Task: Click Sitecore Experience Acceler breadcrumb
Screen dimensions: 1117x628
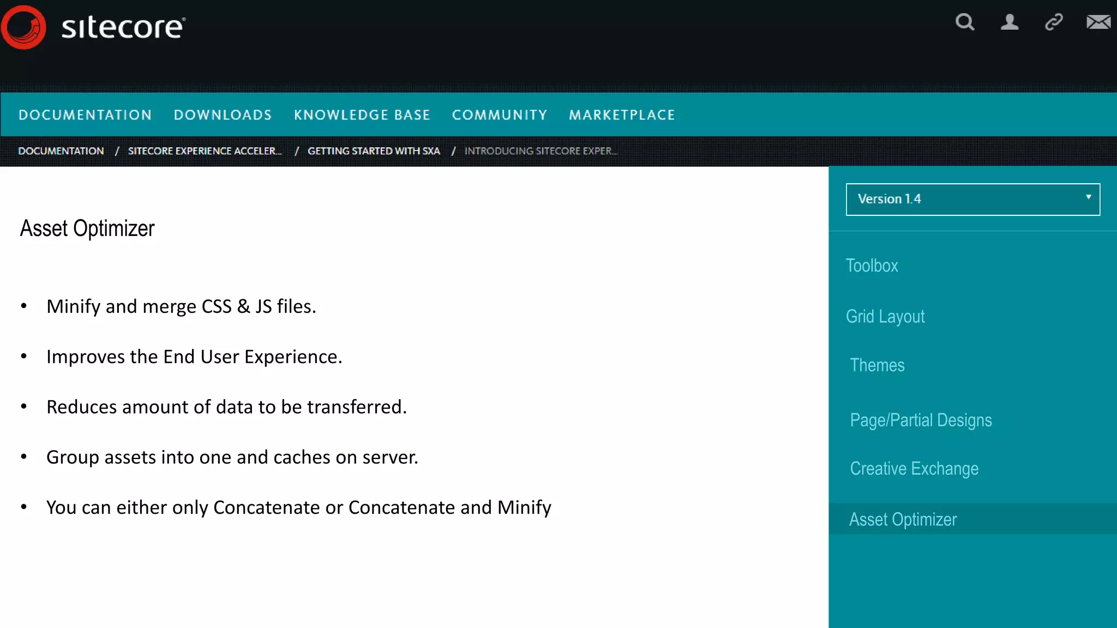Action: (x=205, y=151)
